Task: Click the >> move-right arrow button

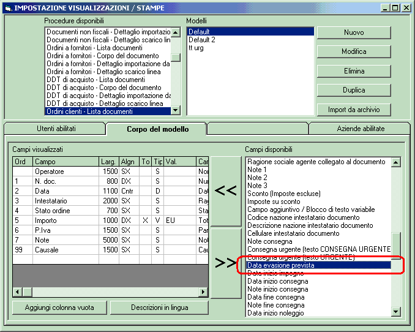Action: [x=226, y=263]
